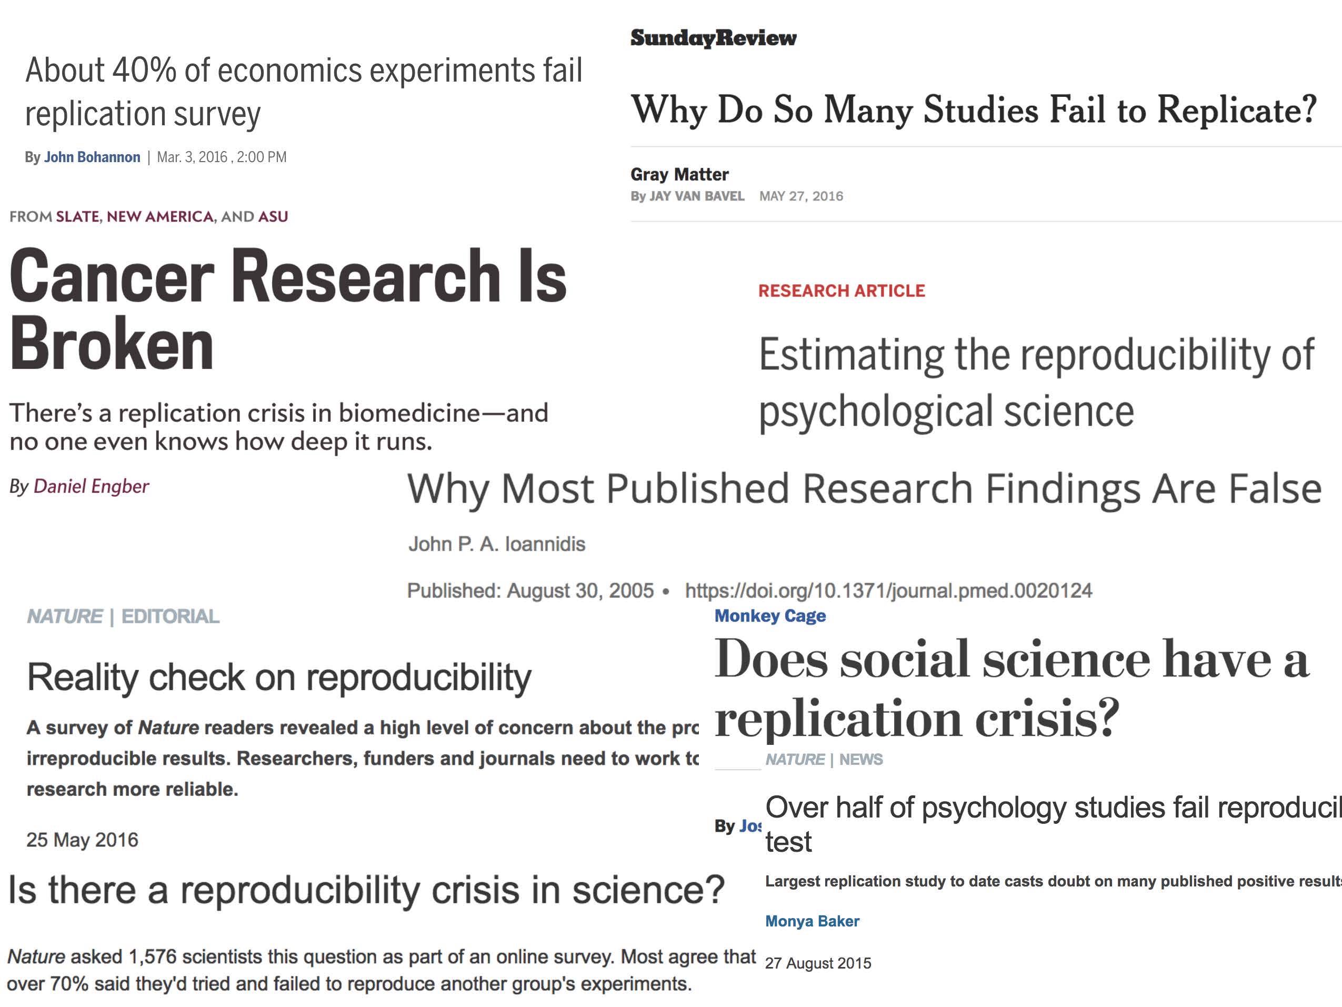Click Why Most Published Research Findings Are False title
The height and width of the screenshot is (1007, 1342).
click(x=865, y=489)
